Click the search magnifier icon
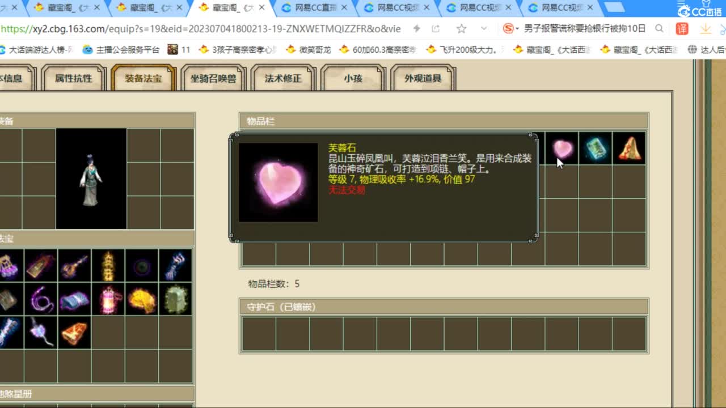The width and height of the screenshot is (726, 408). coord(659,28)
